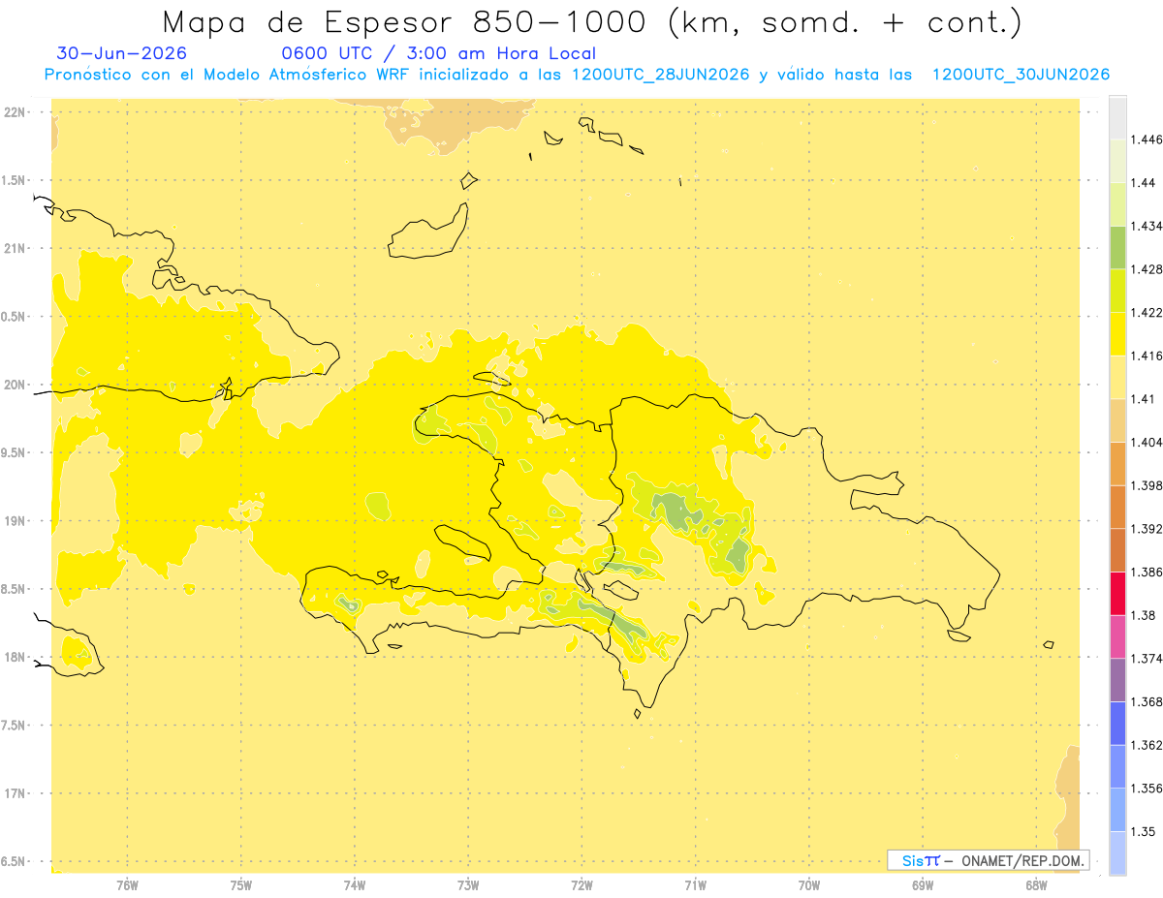This screenshot has width=1163, height=898.
Task: Click the '1.422' legend value
Action: (1146, 313)
